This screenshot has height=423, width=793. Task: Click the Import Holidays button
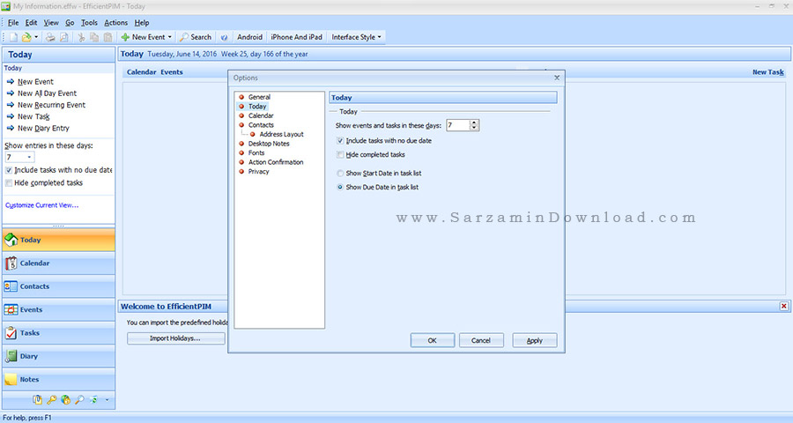pyautogui.click(x=175, y=338)
